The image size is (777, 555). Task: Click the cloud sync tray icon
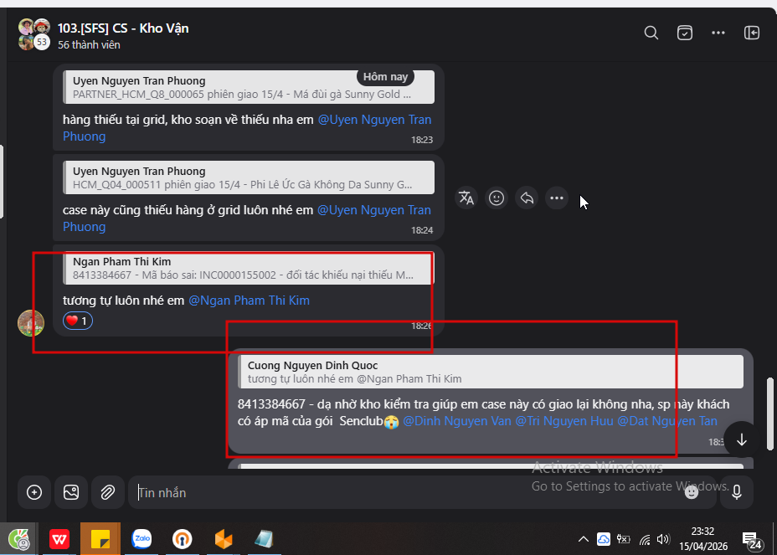tap(604, 539)
